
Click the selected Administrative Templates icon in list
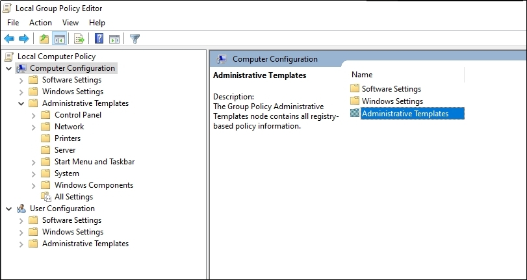point(355,113)
